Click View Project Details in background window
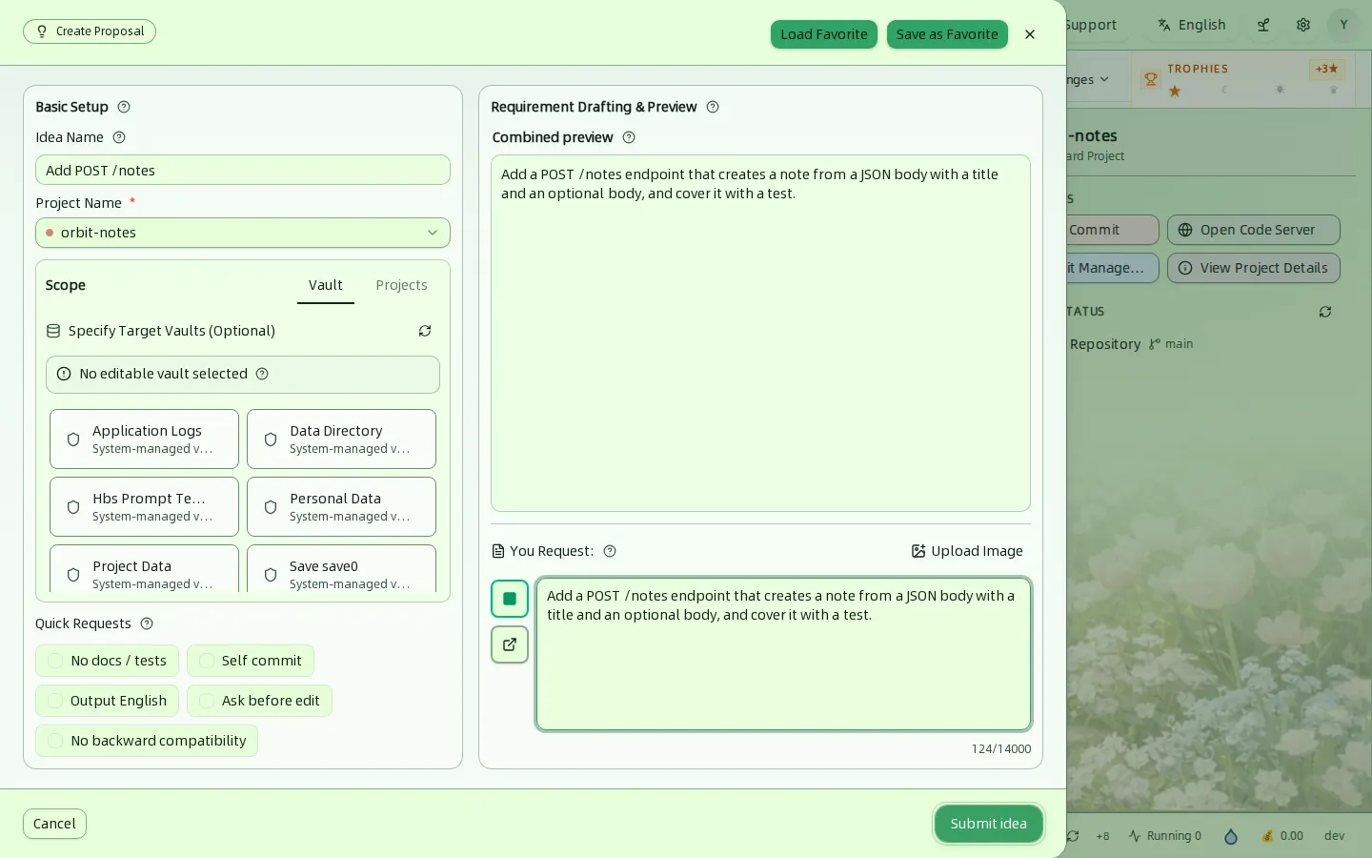1372x858 pixels. click(1254, 268)
